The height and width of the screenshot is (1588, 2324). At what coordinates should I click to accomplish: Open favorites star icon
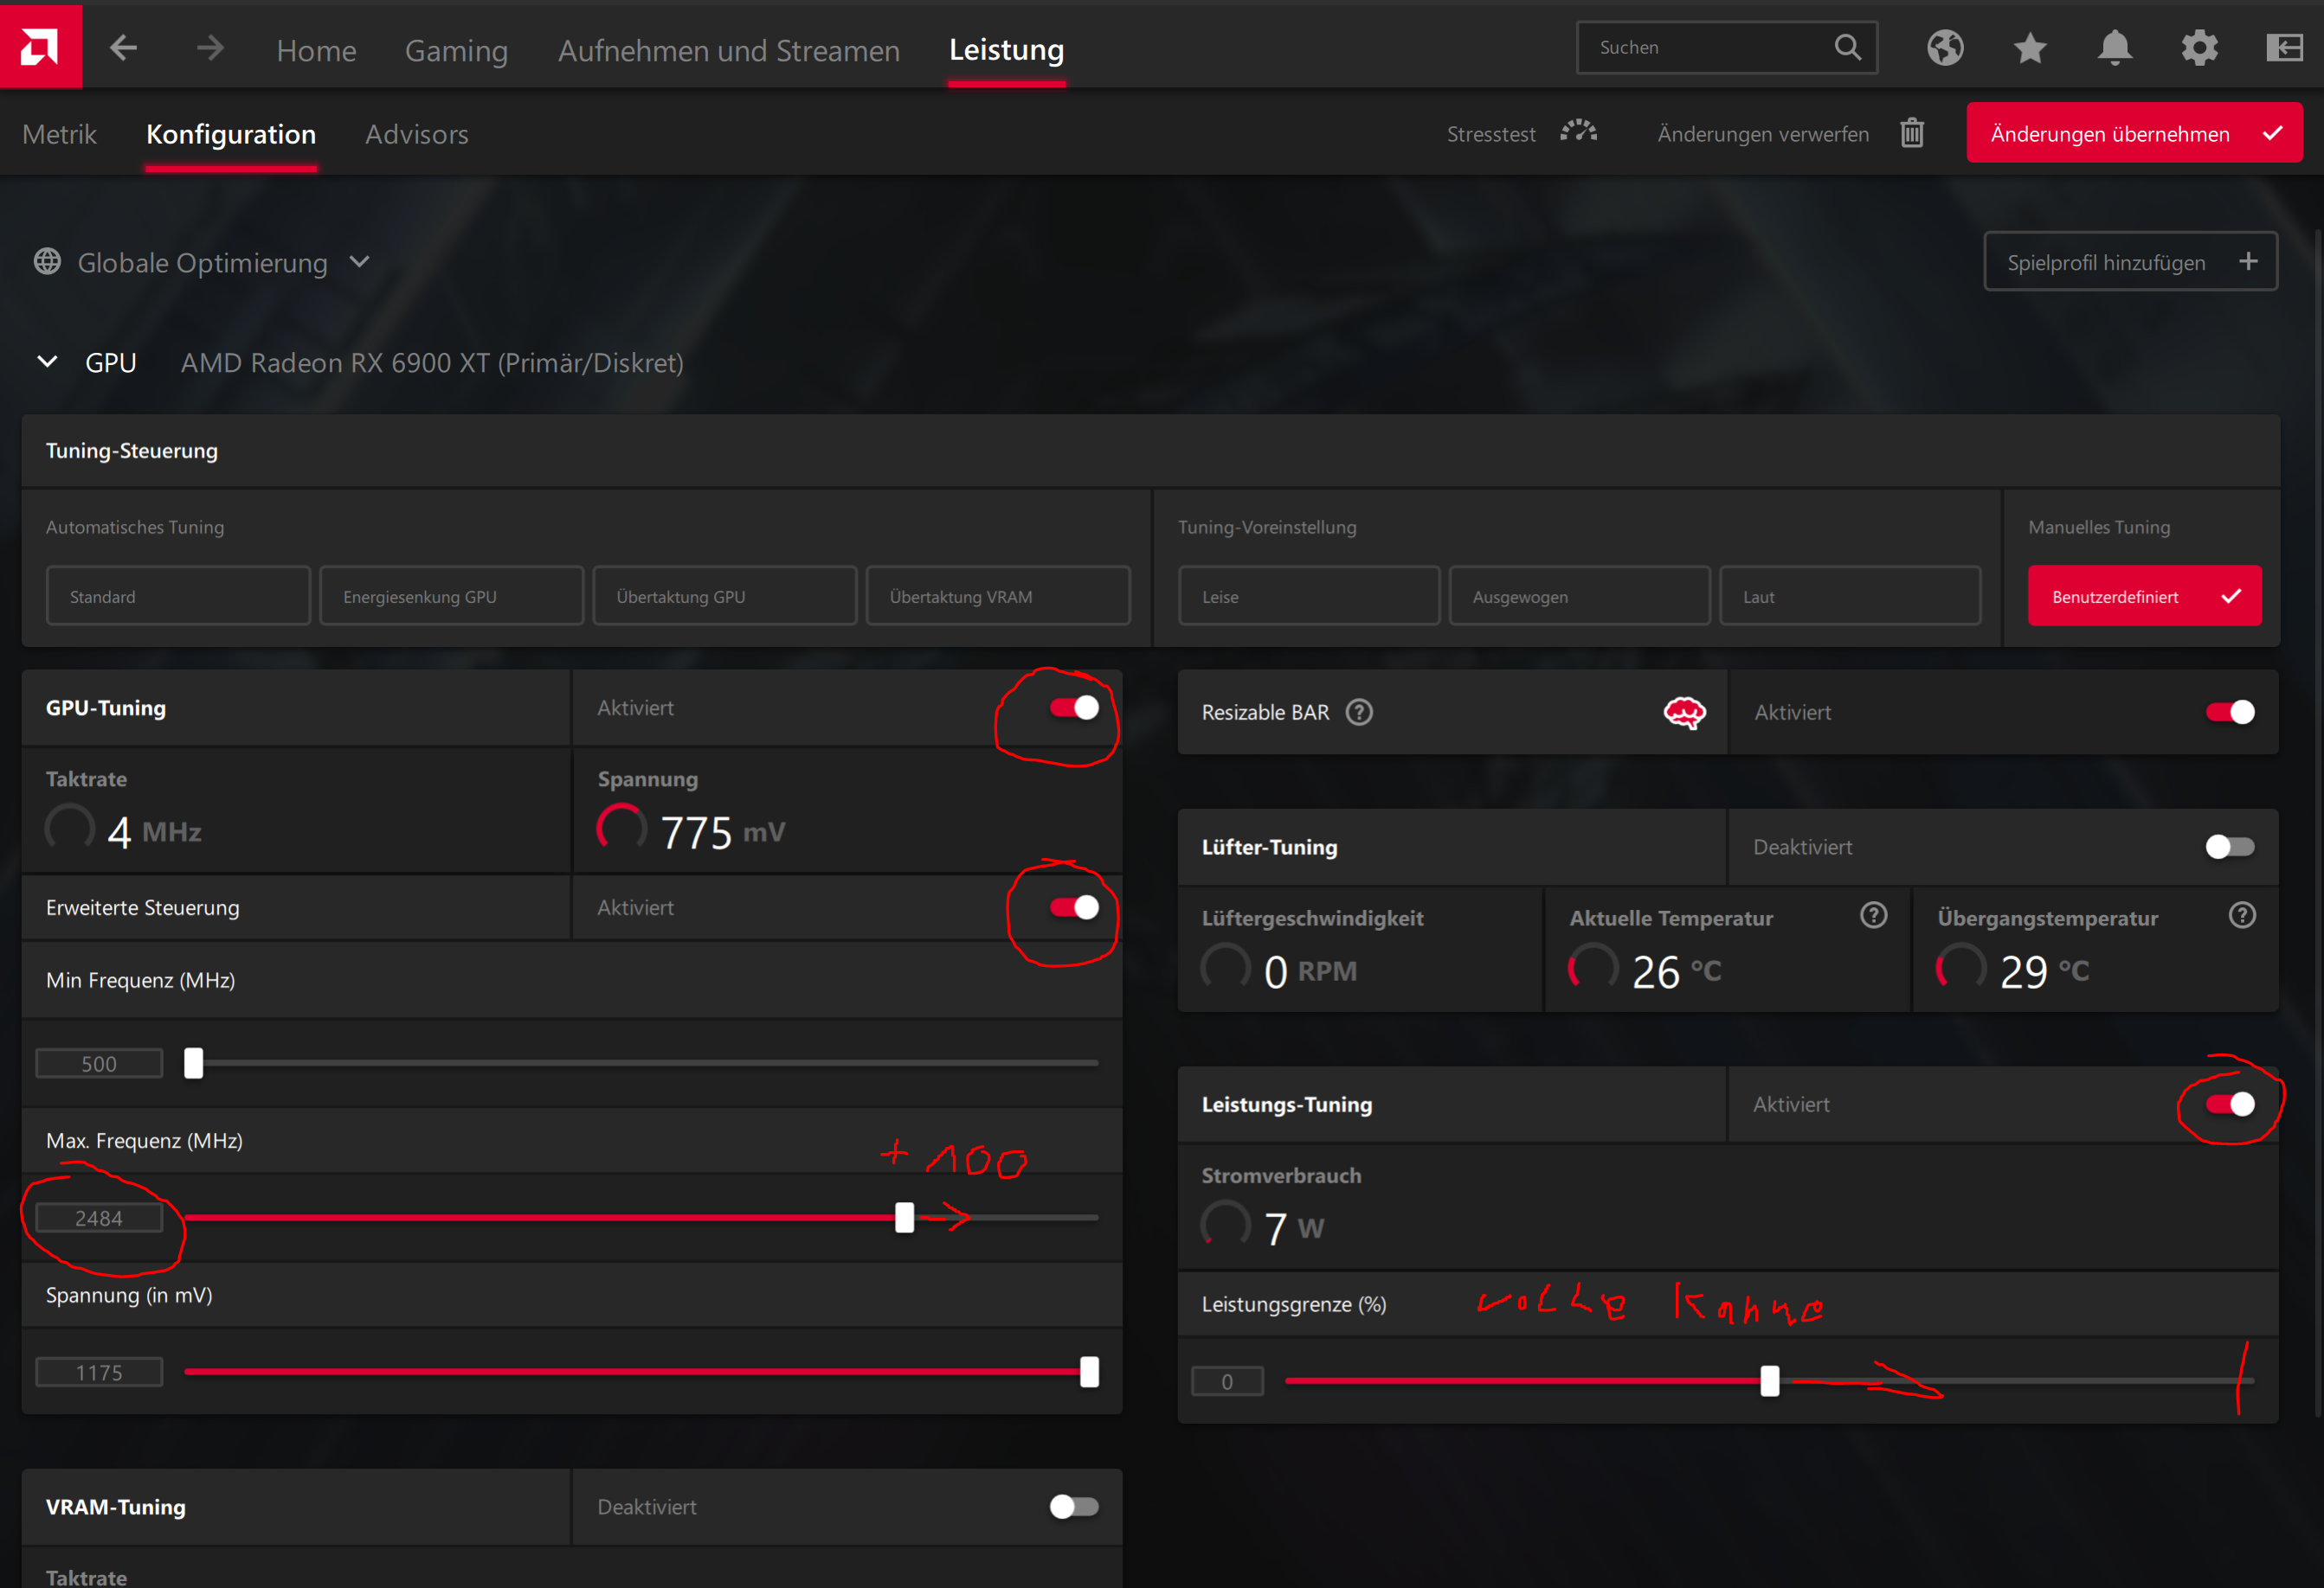coord(2030,48)
